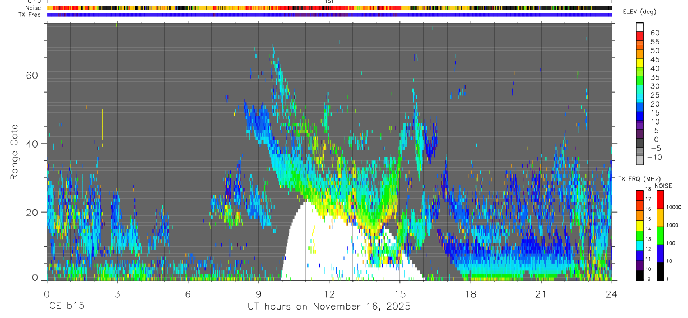Click the x-axis tick label '9'
This screenshot has height=318, width=688.
click(x=259, y=293)
